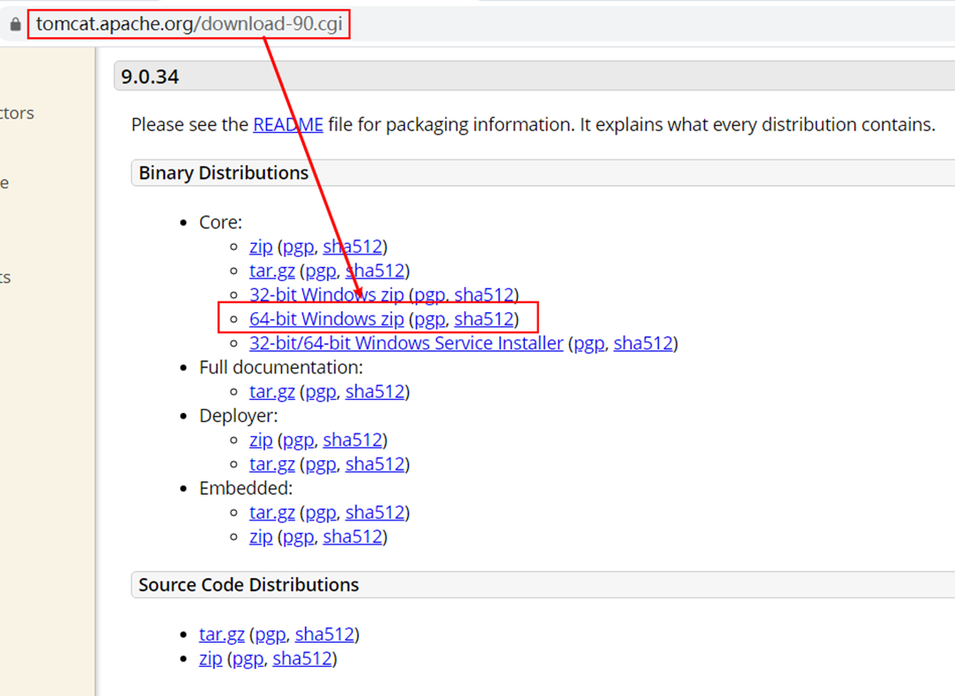The height and width of the screenshot is (696, 955).
Task: Download Full documentation tar.gz
Action: (272, 392)
